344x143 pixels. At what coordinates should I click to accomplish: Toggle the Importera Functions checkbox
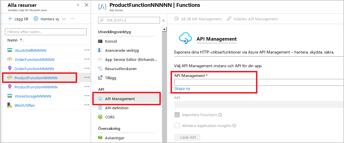coord(177,115)
